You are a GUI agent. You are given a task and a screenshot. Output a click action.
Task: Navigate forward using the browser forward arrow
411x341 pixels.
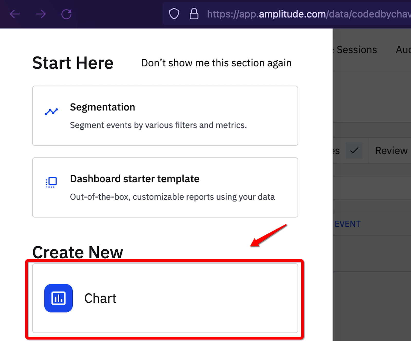(x=41, y=14)
